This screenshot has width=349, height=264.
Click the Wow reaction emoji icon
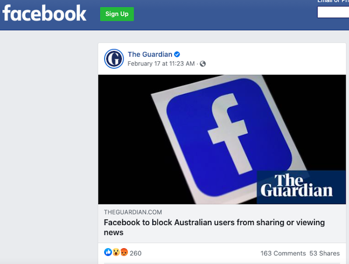(116, 252)
